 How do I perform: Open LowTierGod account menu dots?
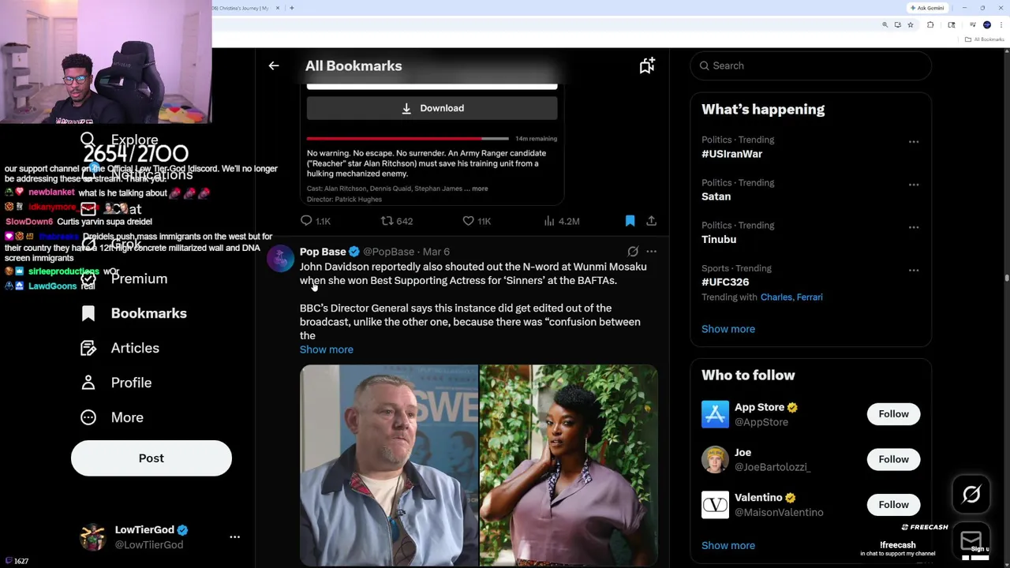pos(234,537)
